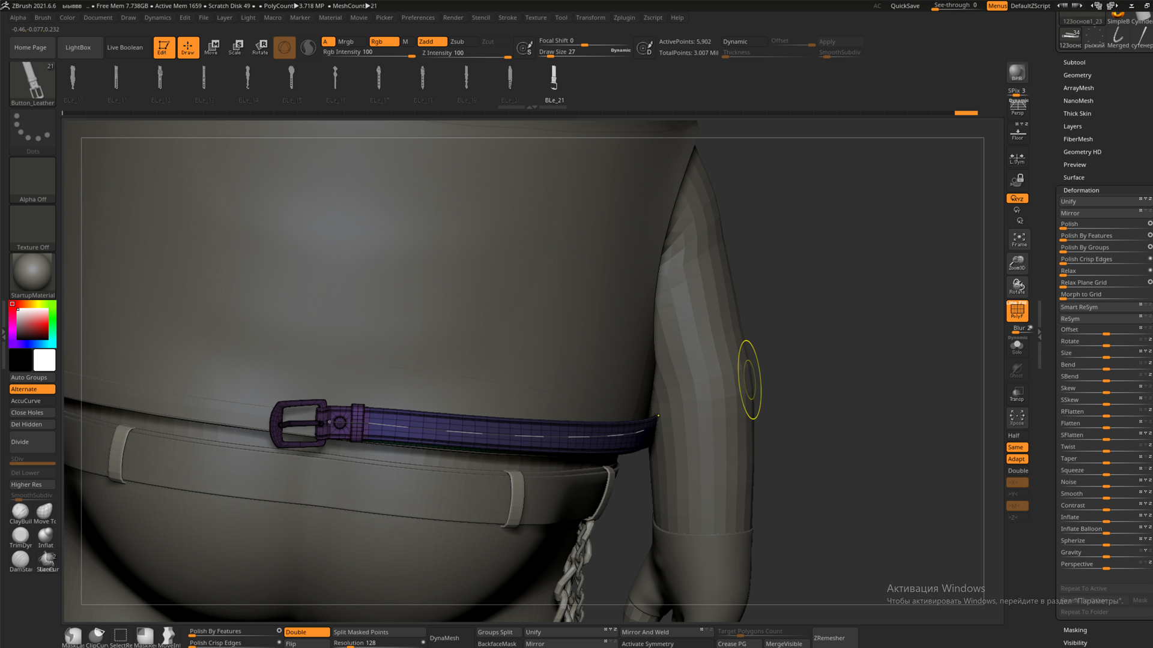Viewport: 1153px width, 648px height.
Task: Toggle the PolyF wireframe display icon
Action: [1017, 311]
